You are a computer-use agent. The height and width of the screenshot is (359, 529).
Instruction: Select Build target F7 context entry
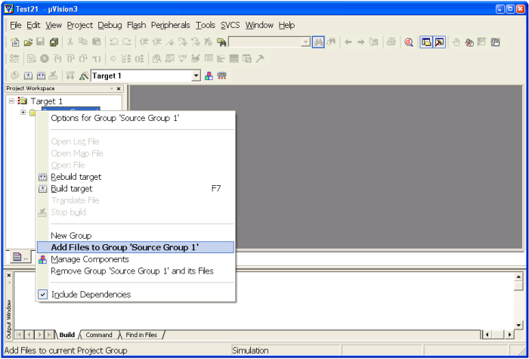pos(135,189)
